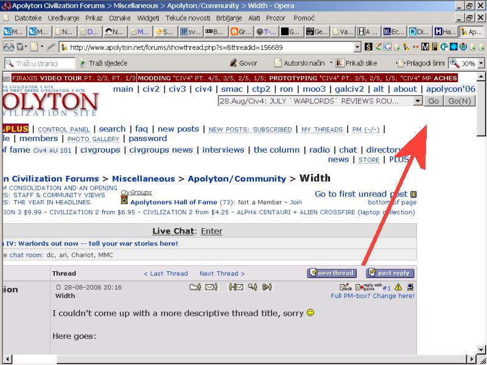Open the address bar history dropdown
This screenshot has height=365, width=487.
coord(357,47)
